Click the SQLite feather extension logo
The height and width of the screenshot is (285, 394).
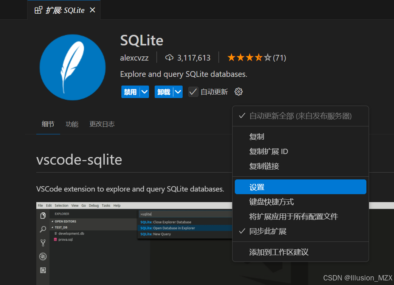coord(72,67)
